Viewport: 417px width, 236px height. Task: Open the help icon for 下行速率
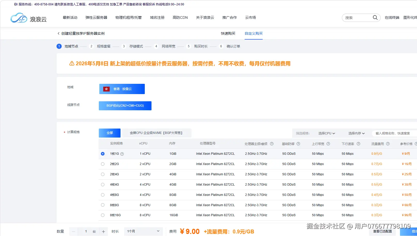click(x=358, y=144)
